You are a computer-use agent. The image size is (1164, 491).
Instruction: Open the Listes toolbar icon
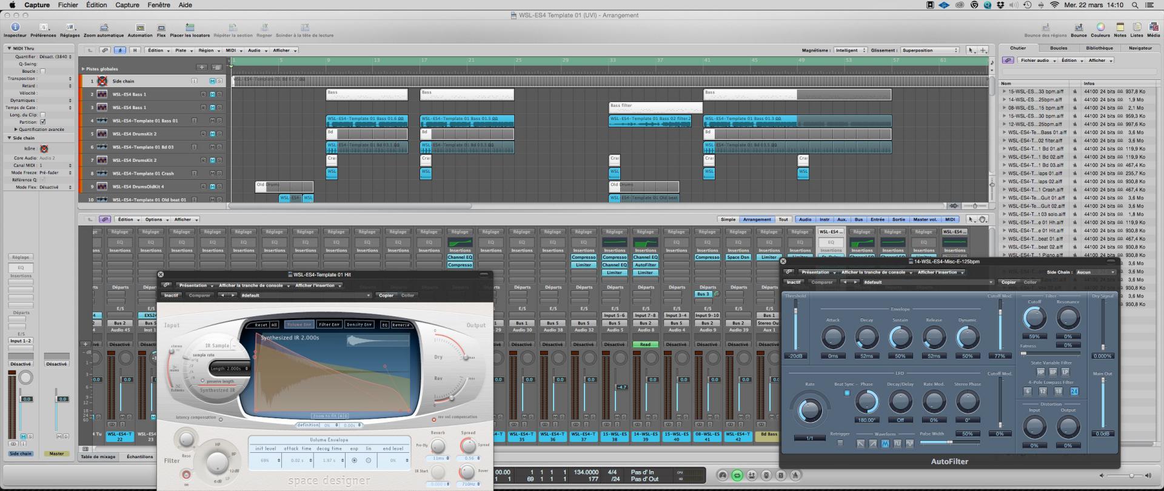tap(1137, 27)
